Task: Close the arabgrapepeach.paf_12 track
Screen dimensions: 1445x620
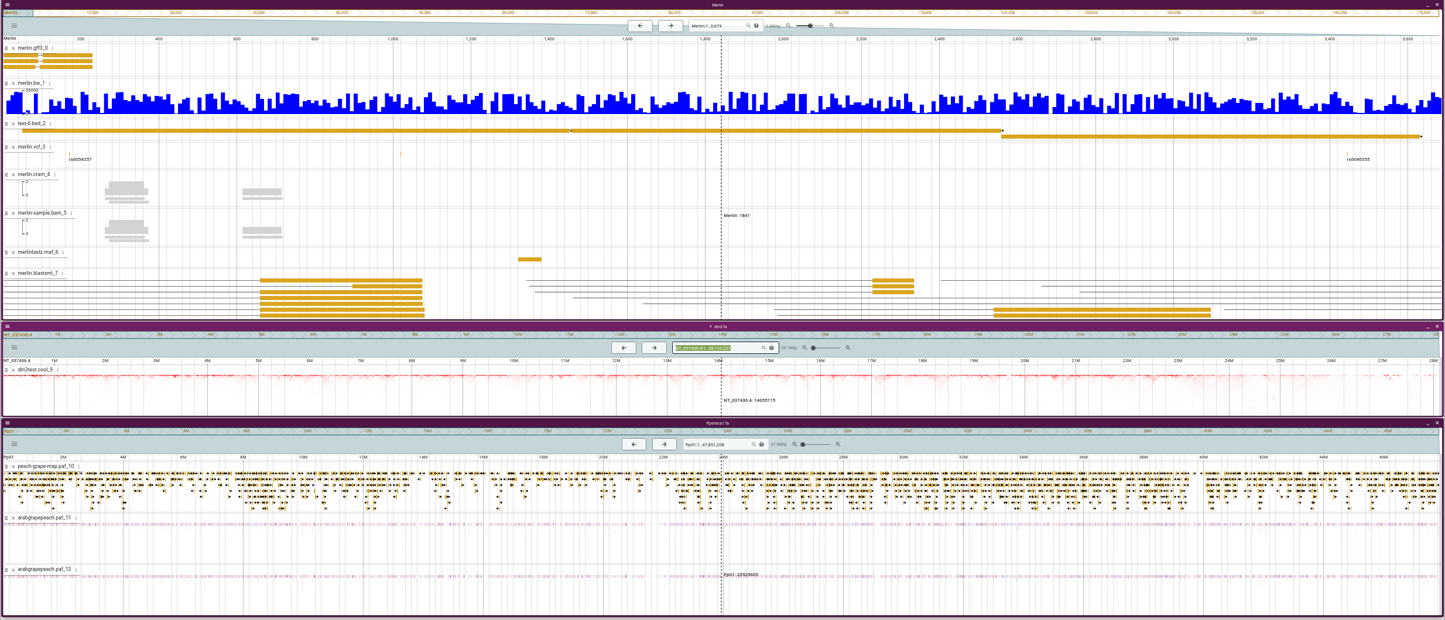Action: (x=13, y=570)
